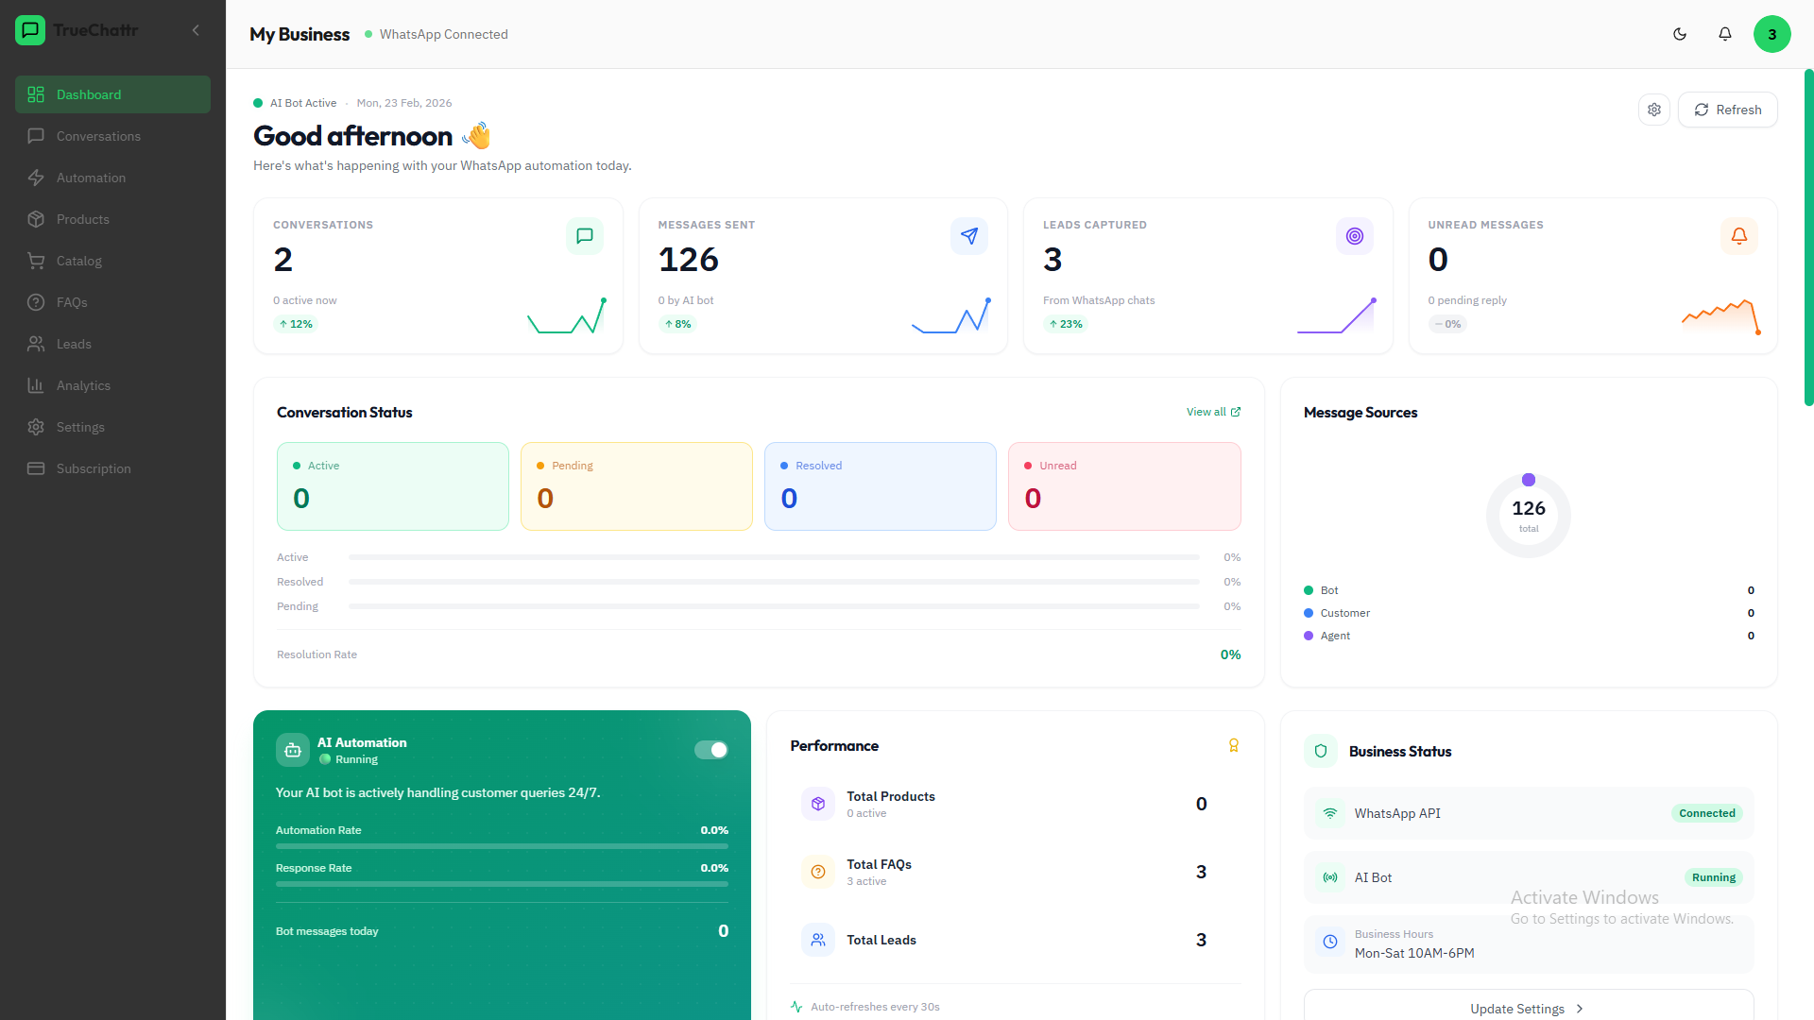Open the Leads section
This screenshot has height=1020, width=1814.
[73, 344]
